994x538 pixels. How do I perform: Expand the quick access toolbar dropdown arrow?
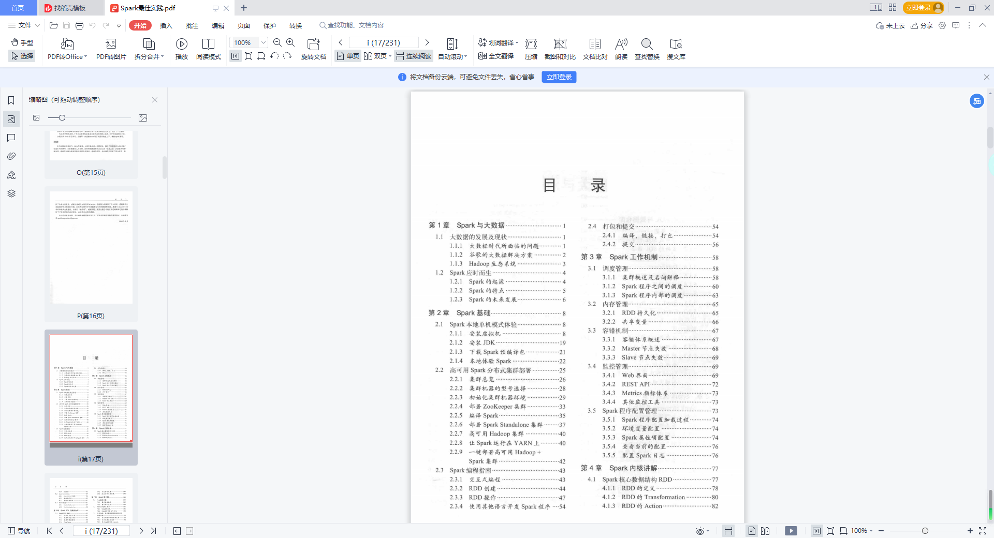pos(119,25)
